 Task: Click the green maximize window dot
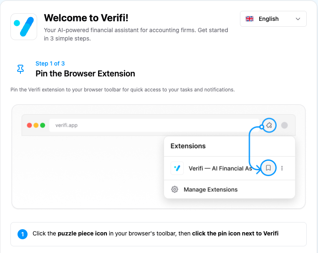coord(43,125)
